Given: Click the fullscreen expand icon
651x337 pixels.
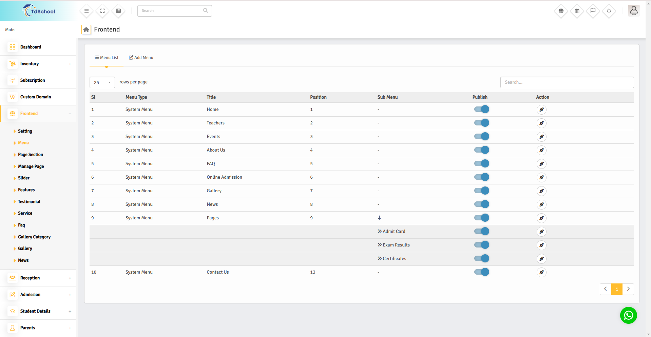Looking at the screenshot, I should tap(102, 11).
